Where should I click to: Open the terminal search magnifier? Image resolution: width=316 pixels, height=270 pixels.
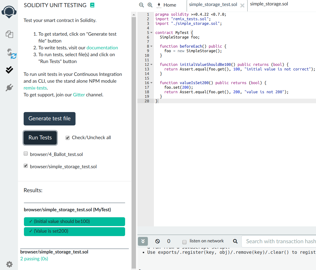[x=235, y=241]
